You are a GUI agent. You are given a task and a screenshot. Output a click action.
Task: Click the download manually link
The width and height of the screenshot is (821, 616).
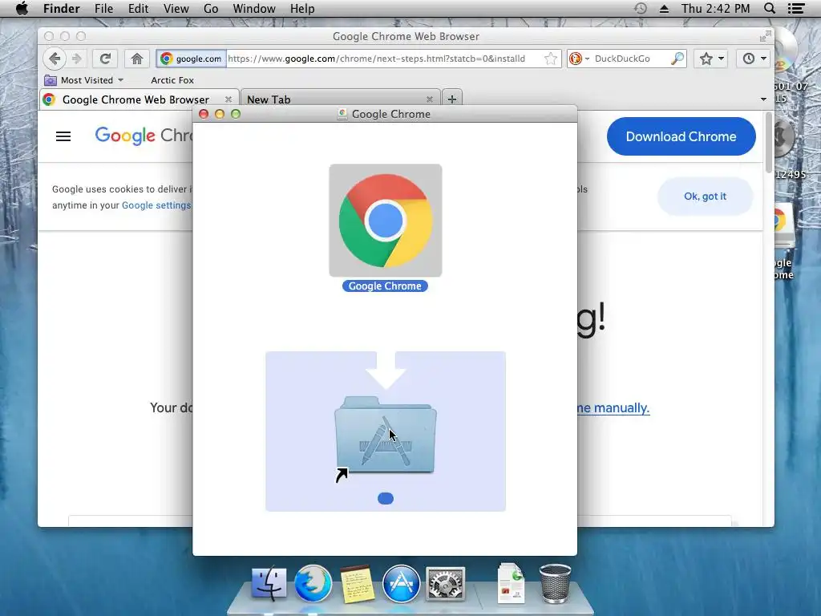613,407
